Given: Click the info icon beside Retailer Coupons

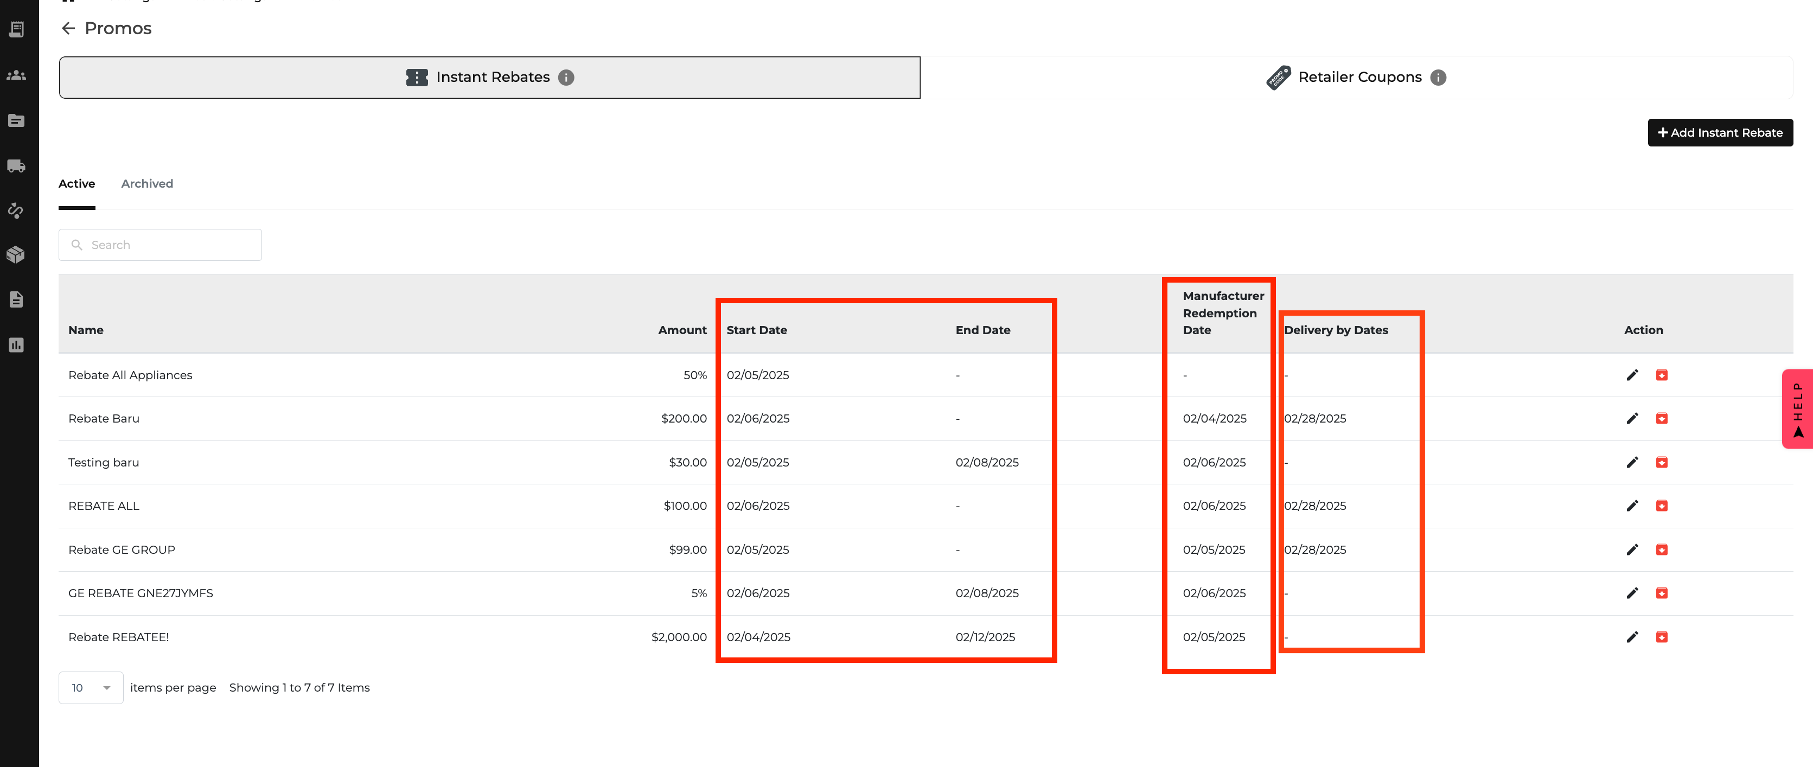Looking at the screenshot, I should click(1438, 78).
